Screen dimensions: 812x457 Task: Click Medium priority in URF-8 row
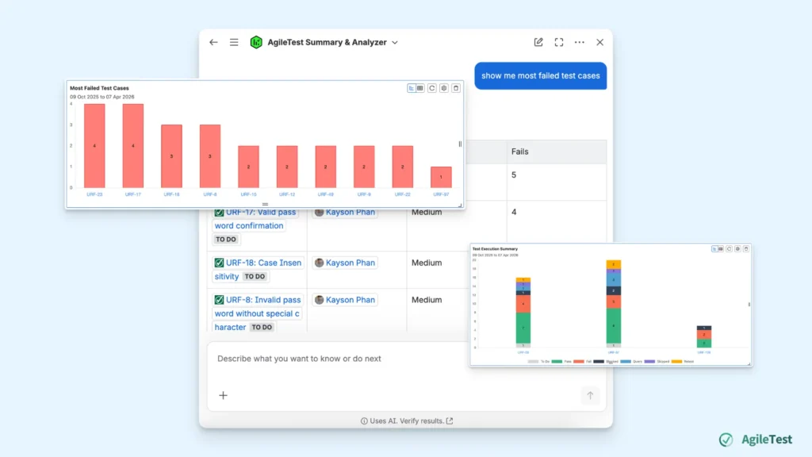point(427,300)
